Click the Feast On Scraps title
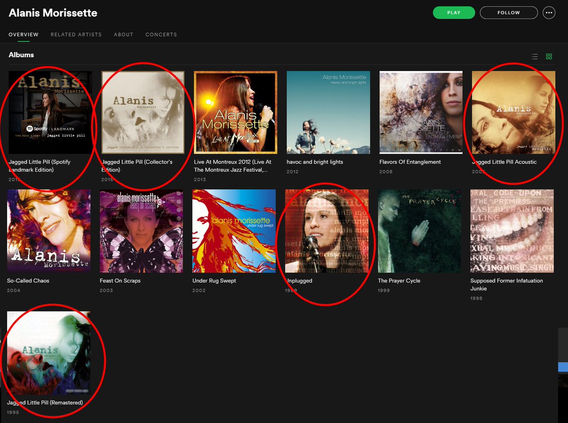This screenshot has width=568, height=423. point(120,281)
